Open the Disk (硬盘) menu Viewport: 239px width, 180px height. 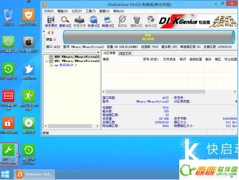pos(63,11)
